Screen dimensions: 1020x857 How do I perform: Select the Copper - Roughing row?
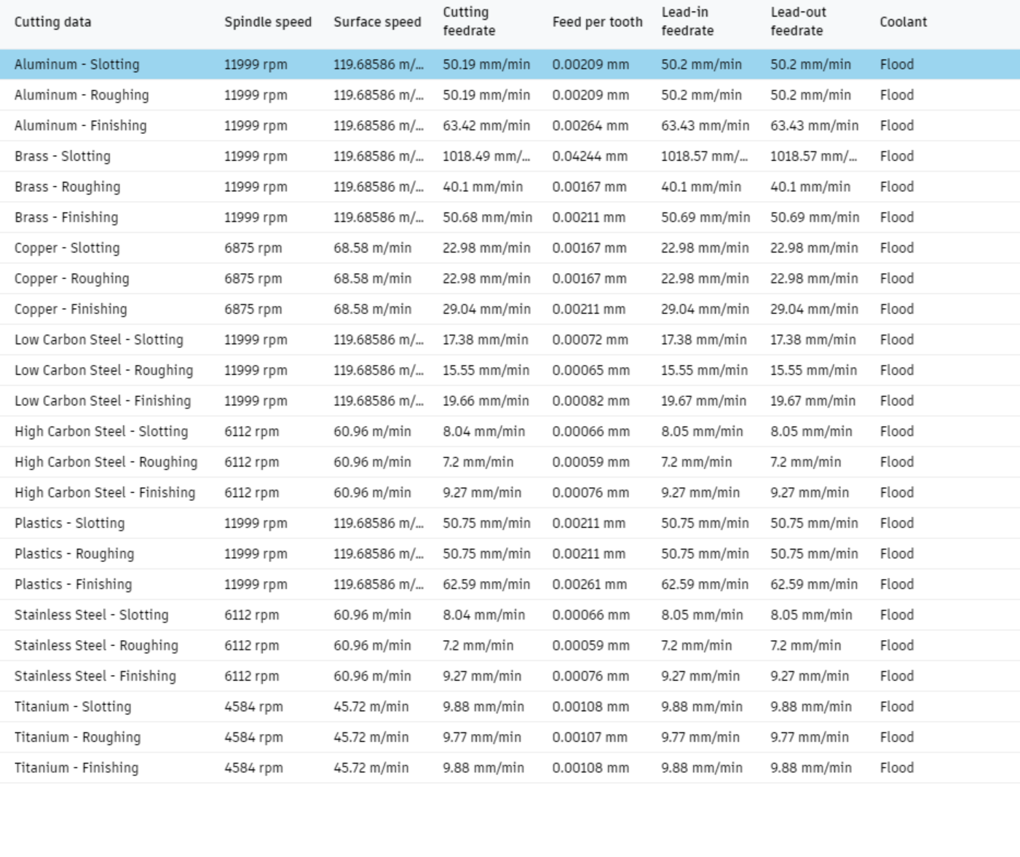[x=510, y=278]
